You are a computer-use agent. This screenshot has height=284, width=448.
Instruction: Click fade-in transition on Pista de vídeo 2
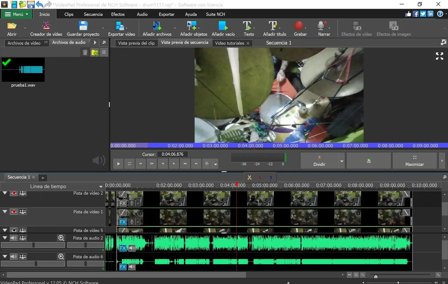(123, 194)
